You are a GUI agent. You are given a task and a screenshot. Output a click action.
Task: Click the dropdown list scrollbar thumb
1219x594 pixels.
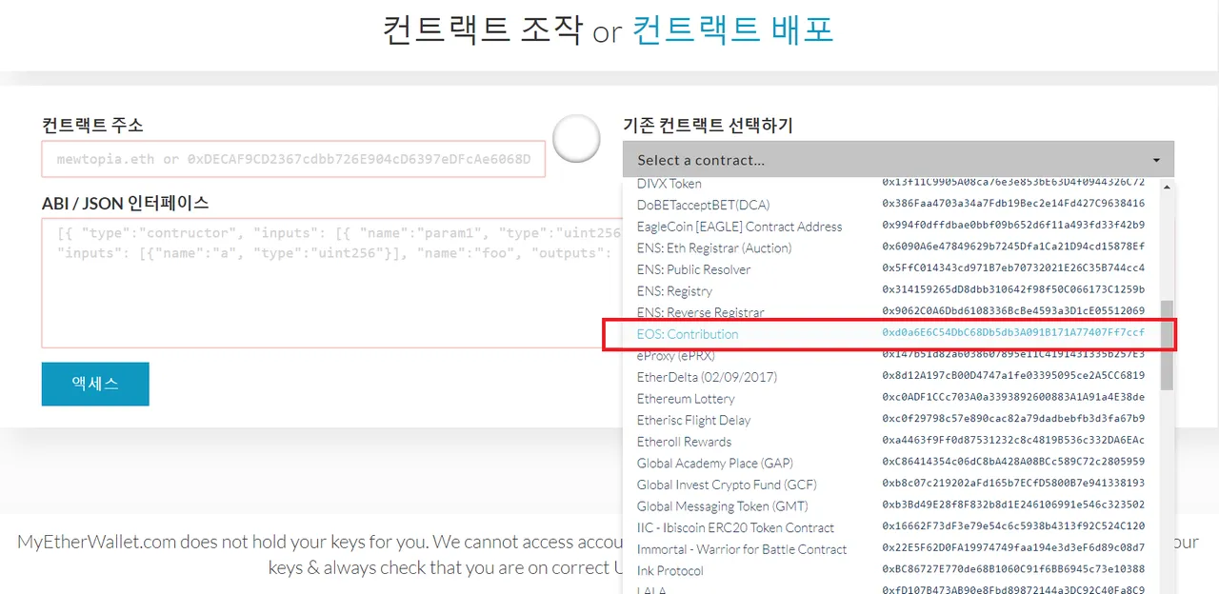tap(1167, 346)
